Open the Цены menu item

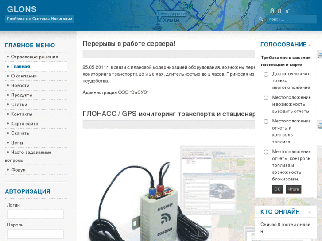17,143
